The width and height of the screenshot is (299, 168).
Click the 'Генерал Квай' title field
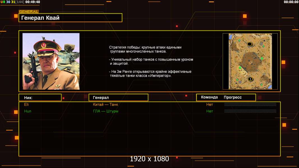coord(70,18)
